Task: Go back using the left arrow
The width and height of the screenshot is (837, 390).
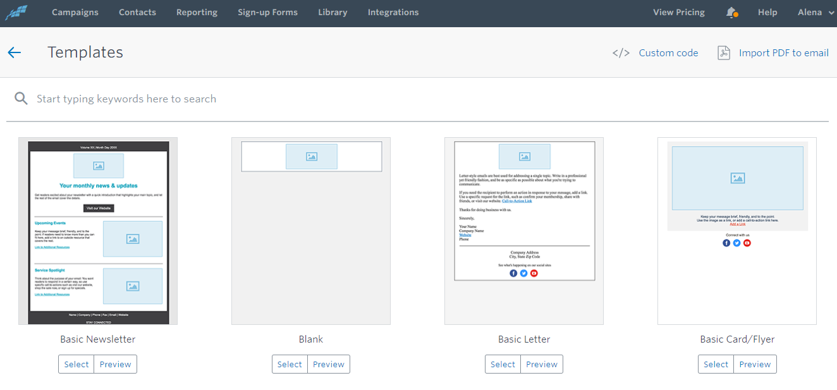Action: [15, 52]
